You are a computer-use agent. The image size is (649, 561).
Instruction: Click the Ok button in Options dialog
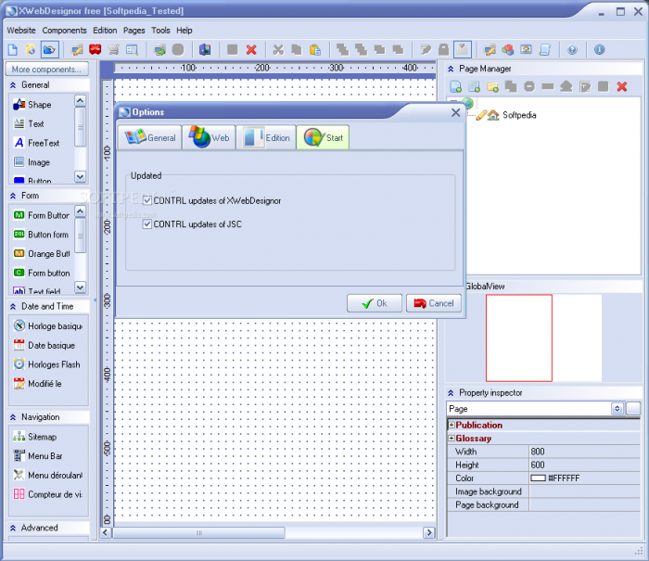click(x=374, y=303)
